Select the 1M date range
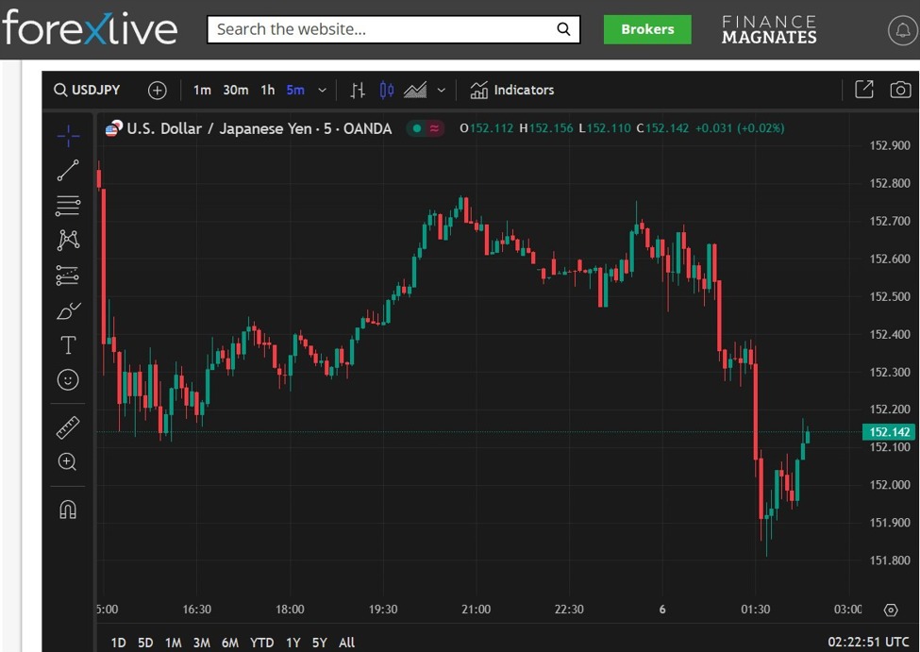 click(x=173, y=643)
